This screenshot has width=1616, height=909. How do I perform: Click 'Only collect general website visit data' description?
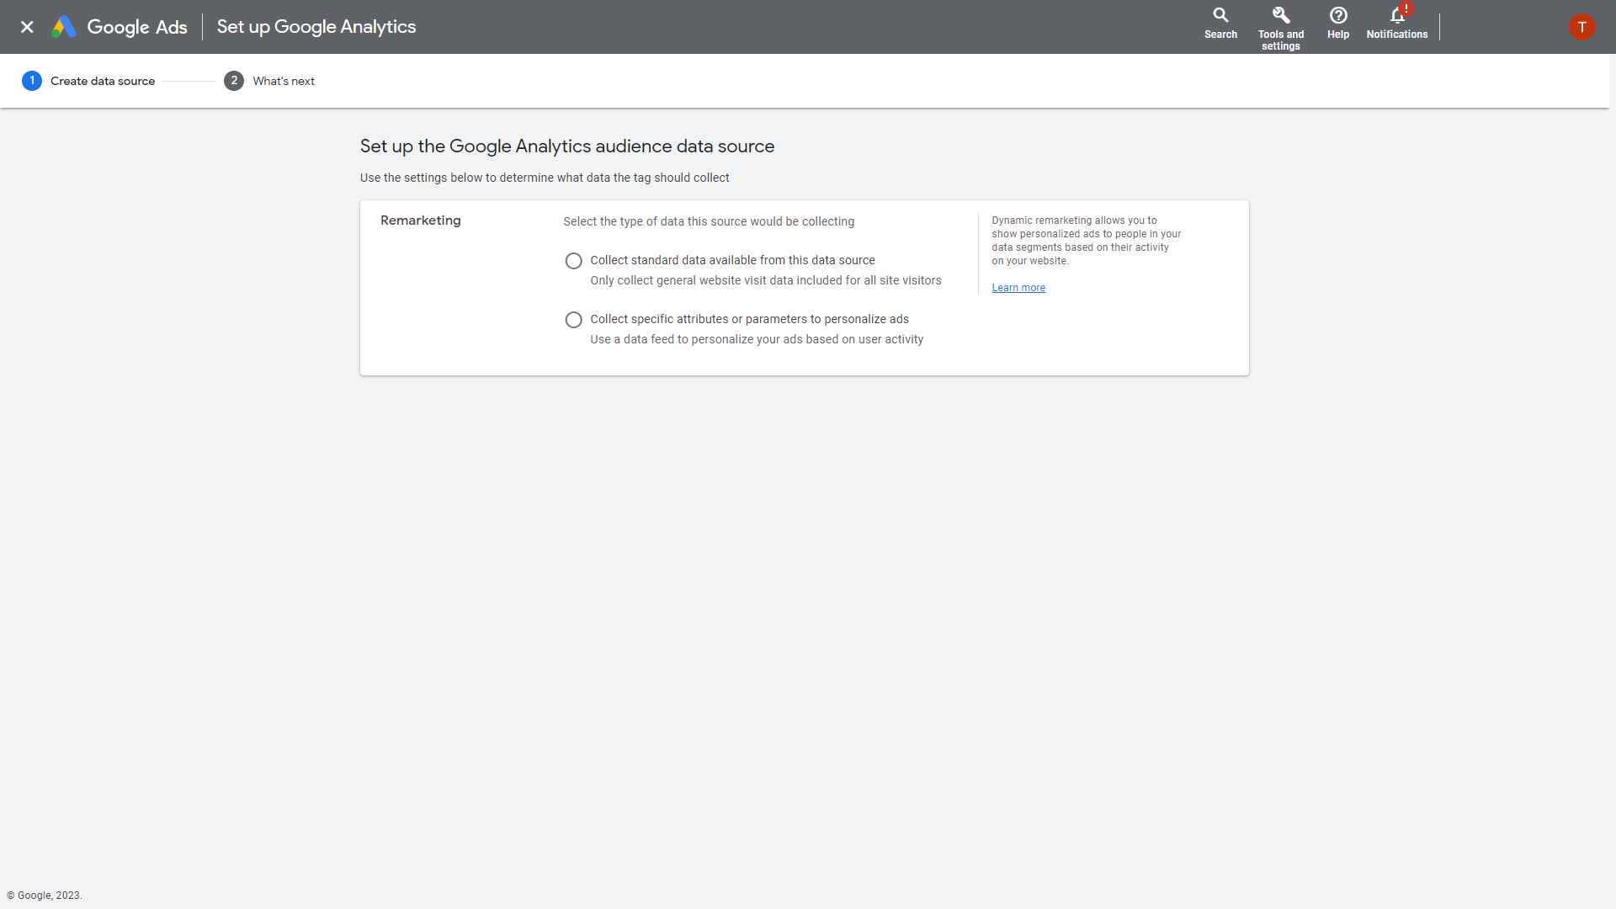tap(766, 280)
